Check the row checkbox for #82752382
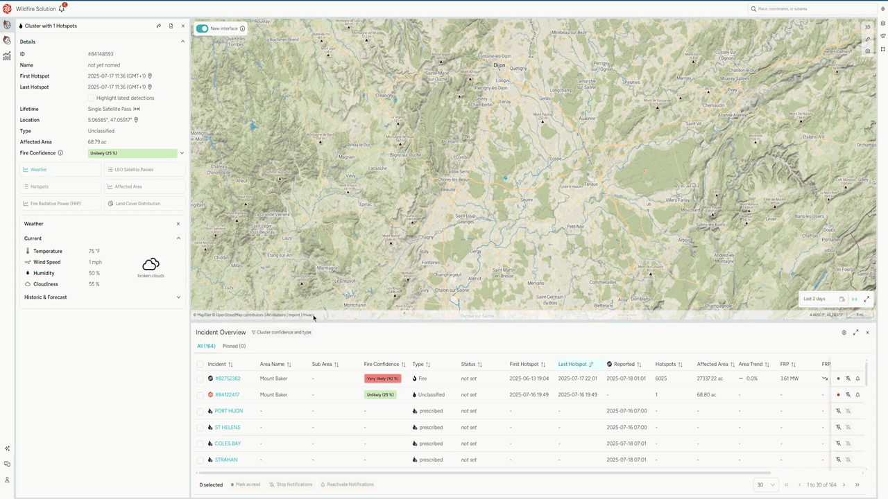 (200, 378)
